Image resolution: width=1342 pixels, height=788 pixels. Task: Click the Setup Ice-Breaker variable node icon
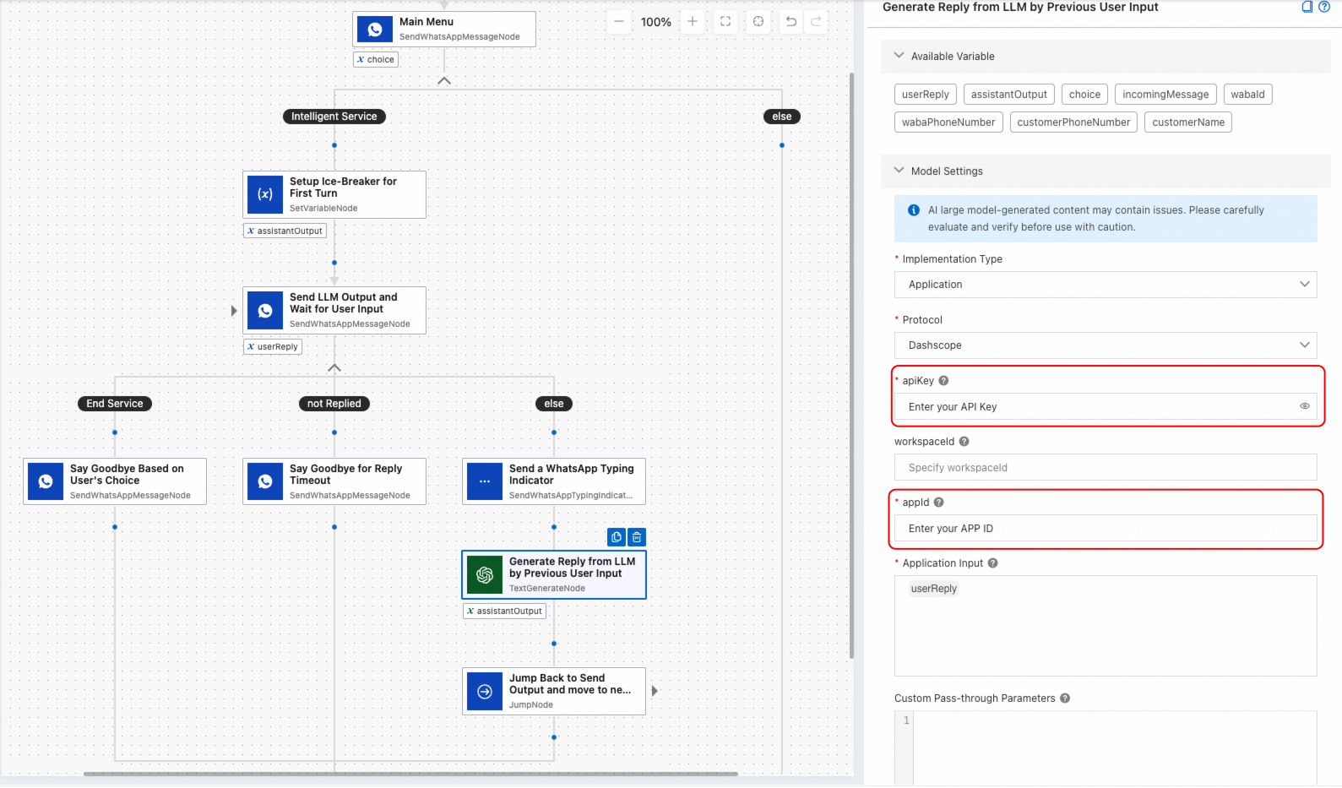click(x=265, y=194)
